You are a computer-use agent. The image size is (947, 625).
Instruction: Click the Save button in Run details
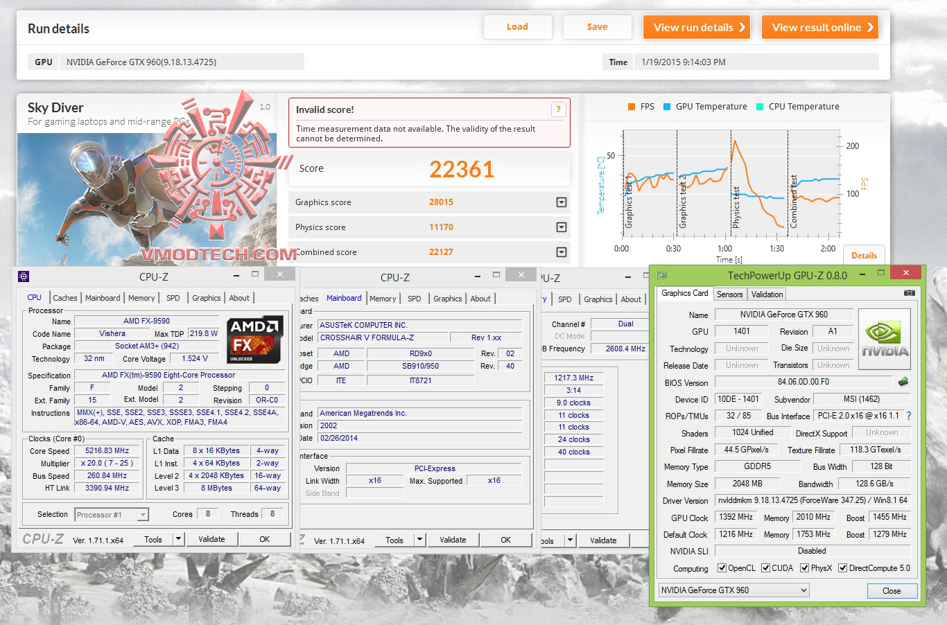pos(597,27)
